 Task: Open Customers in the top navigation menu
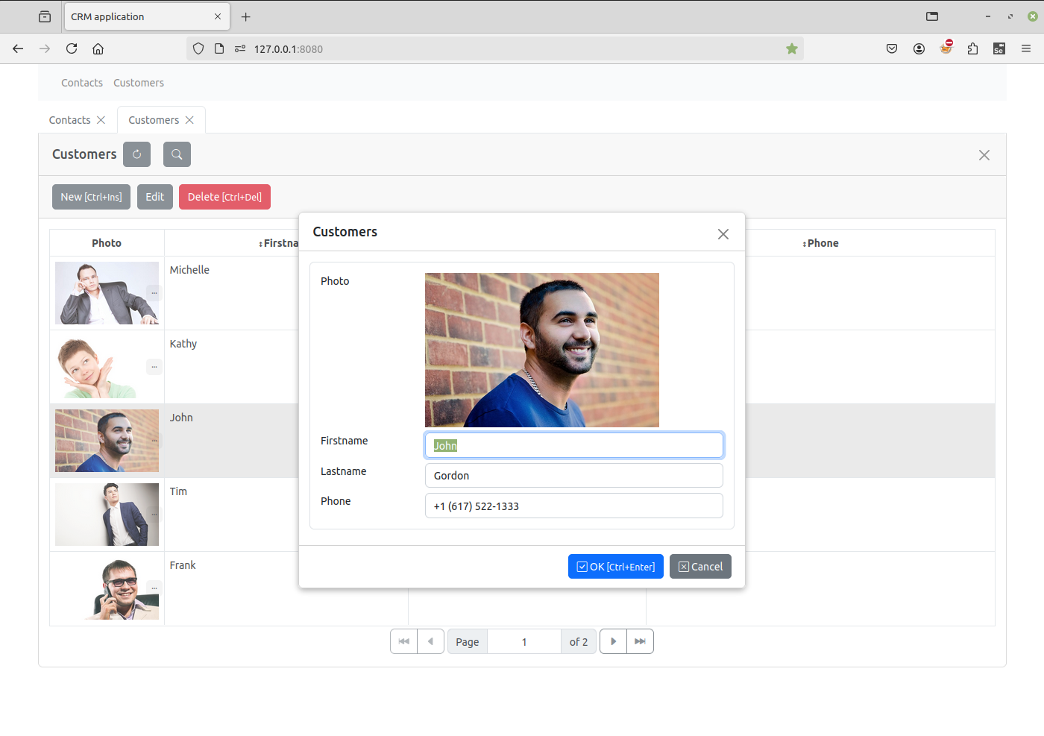pyautogui.click(x=139, y=83)
